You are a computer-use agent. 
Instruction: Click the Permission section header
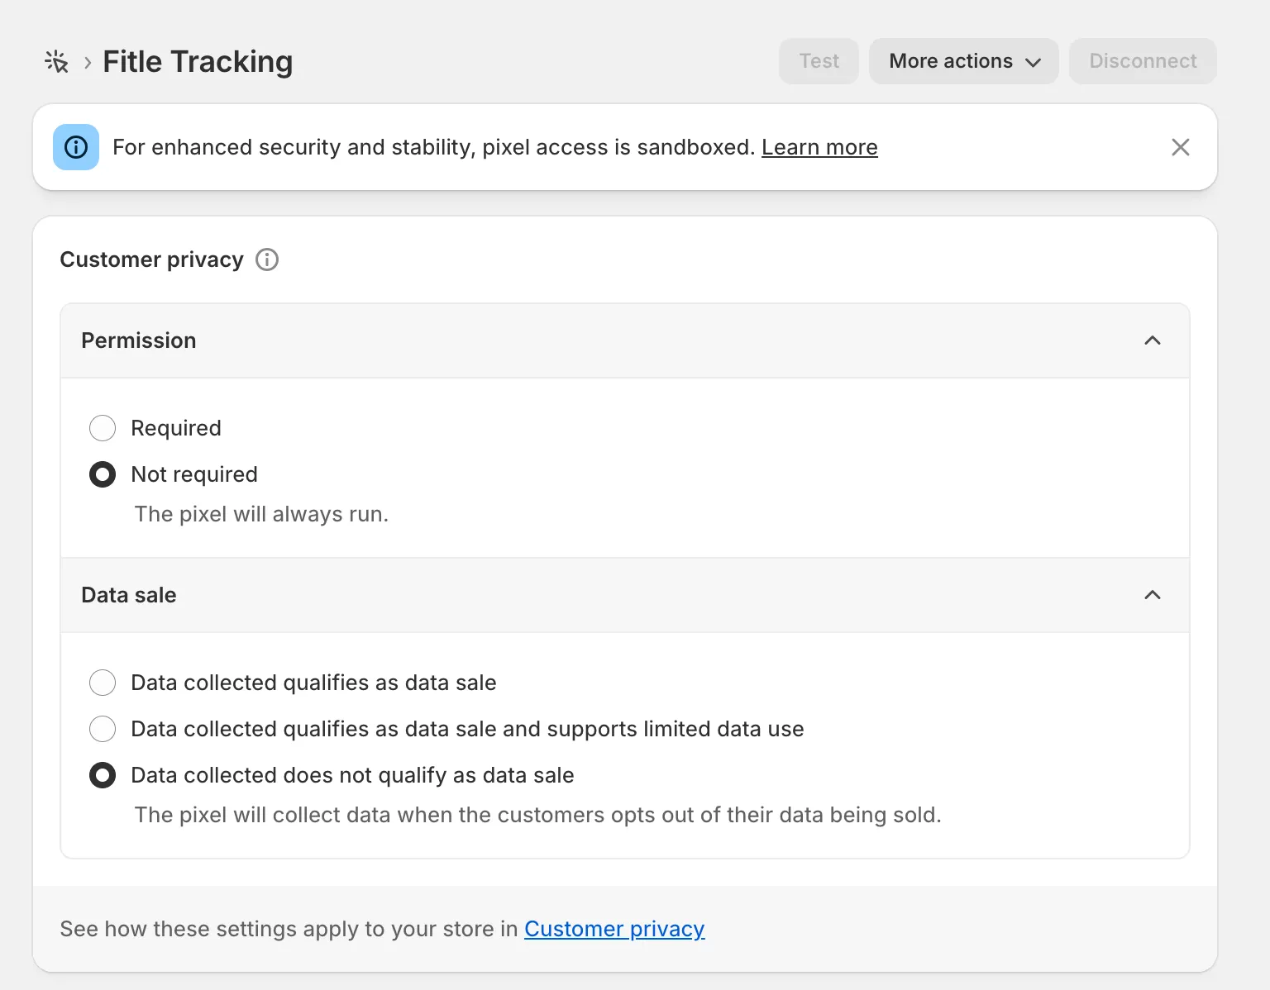pos(139,340)
